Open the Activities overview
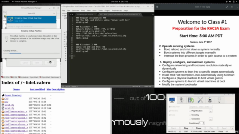Viewport: 239px width, 134px height. (x=5, y=1)
